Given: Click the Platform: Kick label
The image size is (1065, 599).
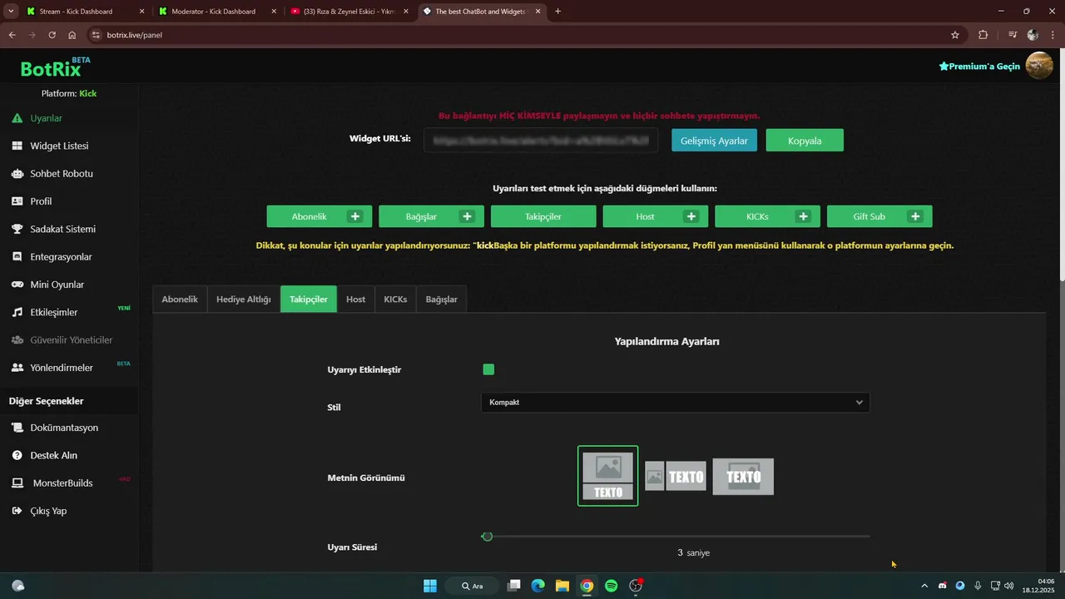Looking at the screenshot, I should [x=69, y=93].
